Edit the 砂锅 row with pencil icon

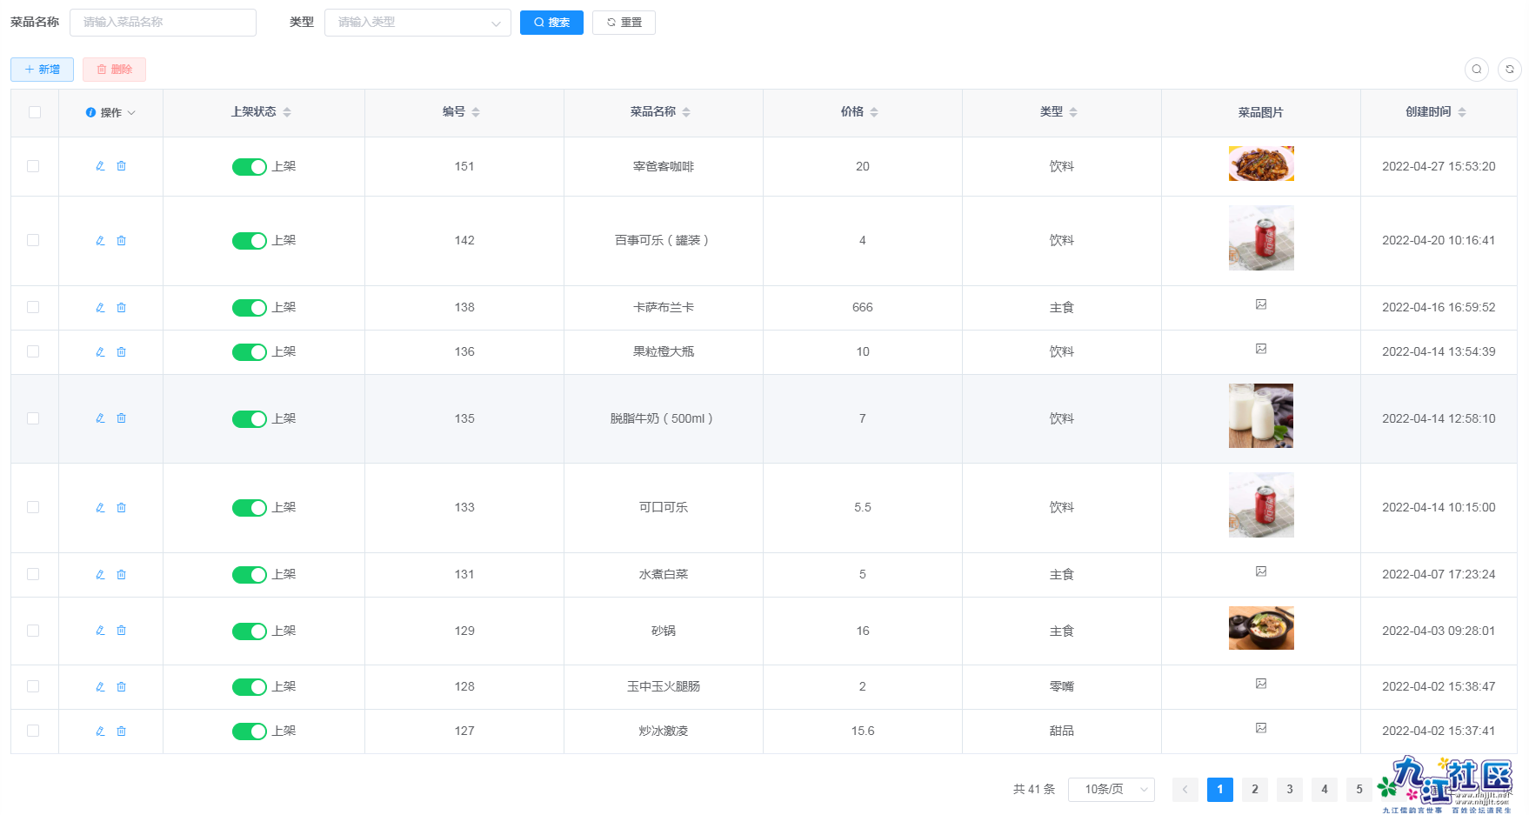100,631
